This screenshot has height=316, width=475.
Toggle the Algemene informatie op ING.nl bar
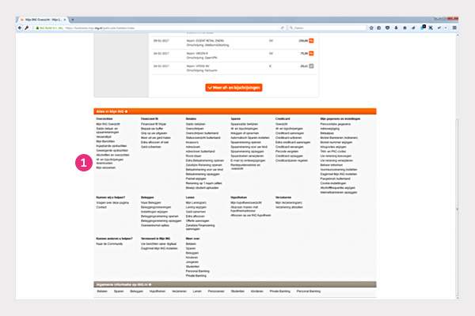pyautogui.click(x=235, y=284)
